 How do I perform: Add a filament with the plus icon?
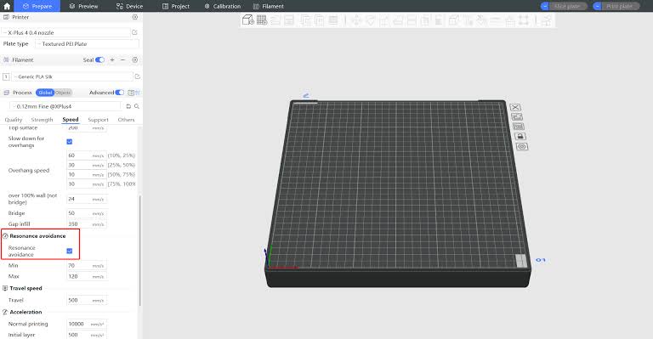(112, 59)
